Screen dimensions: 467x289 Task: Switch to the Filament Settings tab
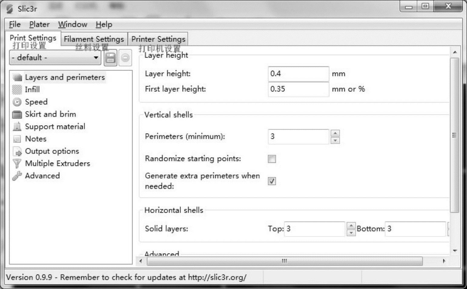94,39
